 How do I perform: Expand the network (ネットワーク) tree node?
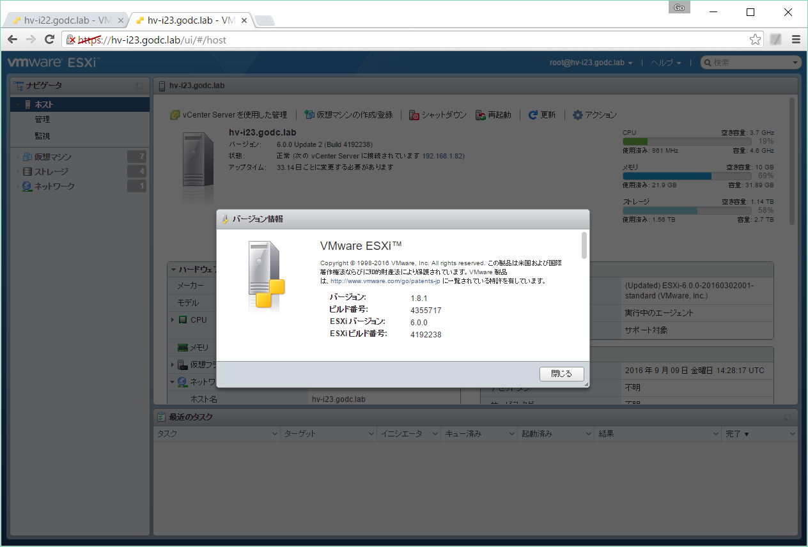pos(18,186)
